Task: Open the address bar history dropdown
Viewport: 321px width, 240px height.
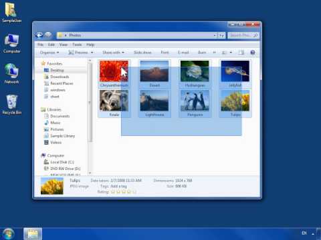Action: click(x=215, y=35)
